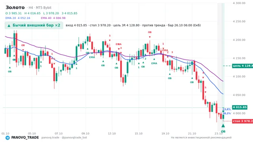Click the 'Не является инвестиционной рекомендацией' disclaimer
The width and height of the screenshot is (253, 142).
pyautogui.click(x=201, y=138)
